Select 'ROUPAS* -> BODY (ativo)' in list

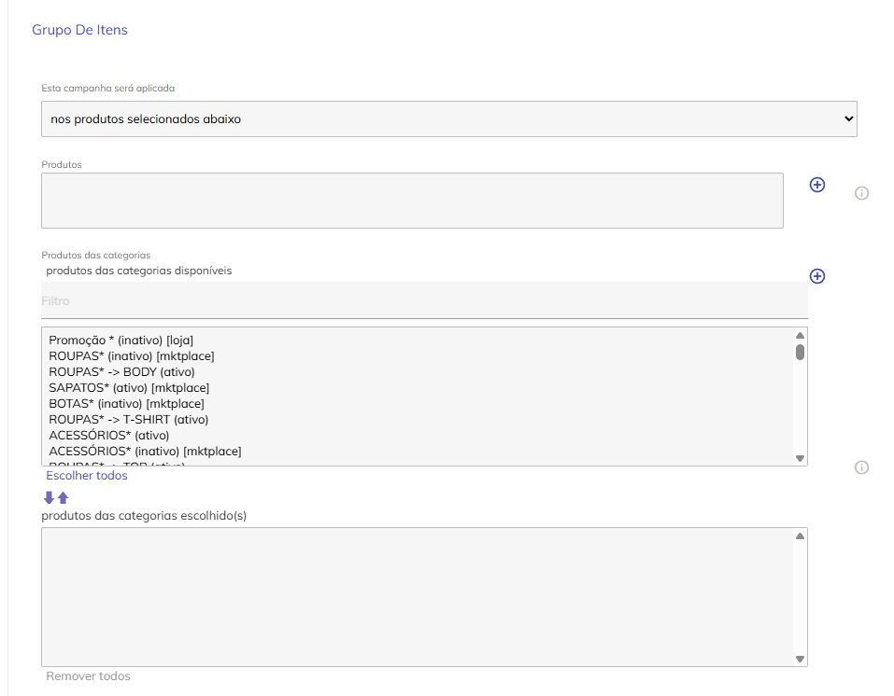[x=121, y=372]
